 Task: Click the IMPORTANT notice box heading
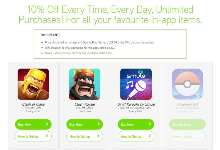50,35
